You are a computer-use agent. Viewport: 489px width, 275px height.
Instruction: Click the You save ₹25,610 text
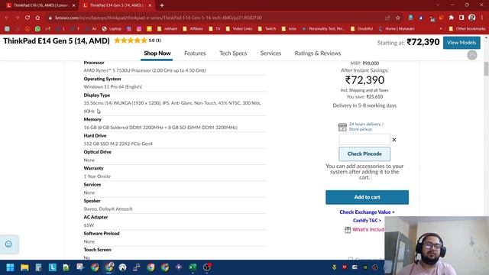(364, 97)
